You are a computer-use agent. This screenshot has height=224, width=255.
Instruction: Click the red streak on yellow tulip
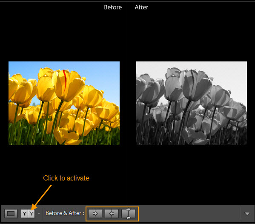[x=65, y=80]
